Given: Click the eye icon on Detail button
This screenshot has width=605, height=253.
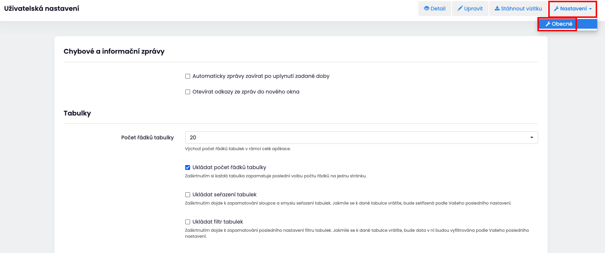Looking at the screenshot, I should (426, 9).
